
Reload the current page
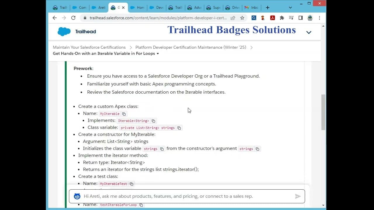[x=73, y=18]
